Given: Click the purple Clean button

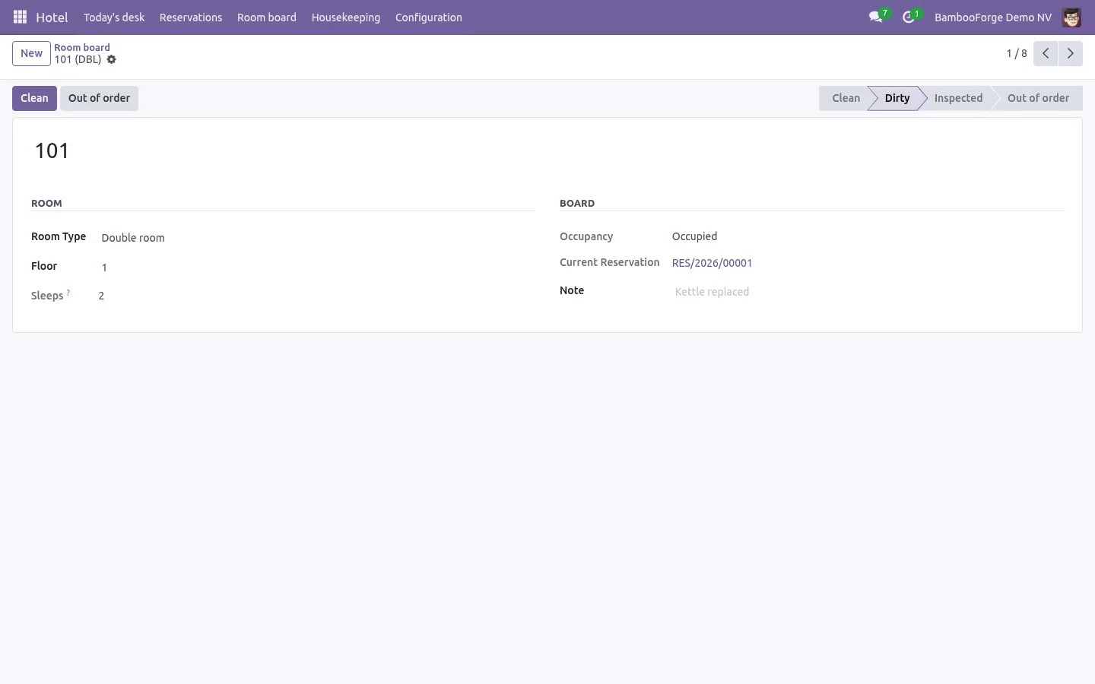Looking at the screenshot, I should (x=34, y=98).
